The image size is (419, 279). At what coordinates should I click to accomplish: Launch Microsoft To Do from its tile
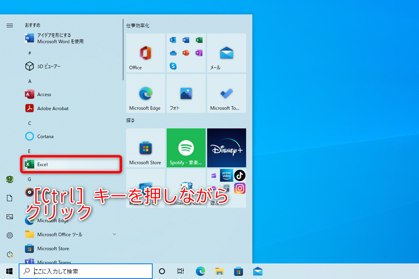coord(226,93)
